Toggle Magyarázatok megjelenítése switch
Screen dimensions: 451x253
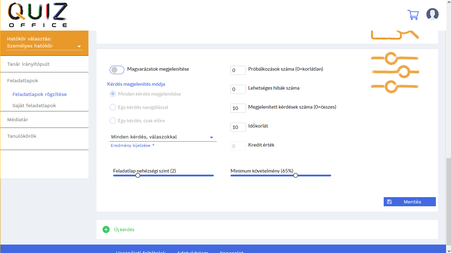point(117,70)
